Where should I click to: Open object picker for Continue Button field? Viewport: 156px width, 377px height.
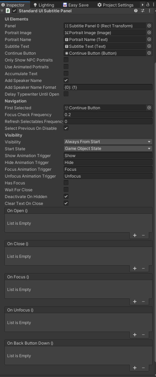tap(149, 53)
